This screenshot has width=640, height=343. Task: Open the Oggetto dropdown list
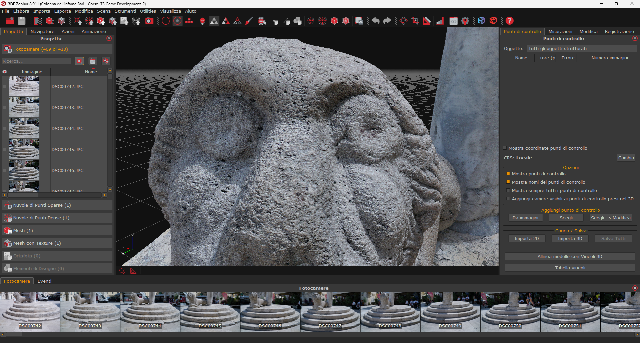[x=582, y=49]
